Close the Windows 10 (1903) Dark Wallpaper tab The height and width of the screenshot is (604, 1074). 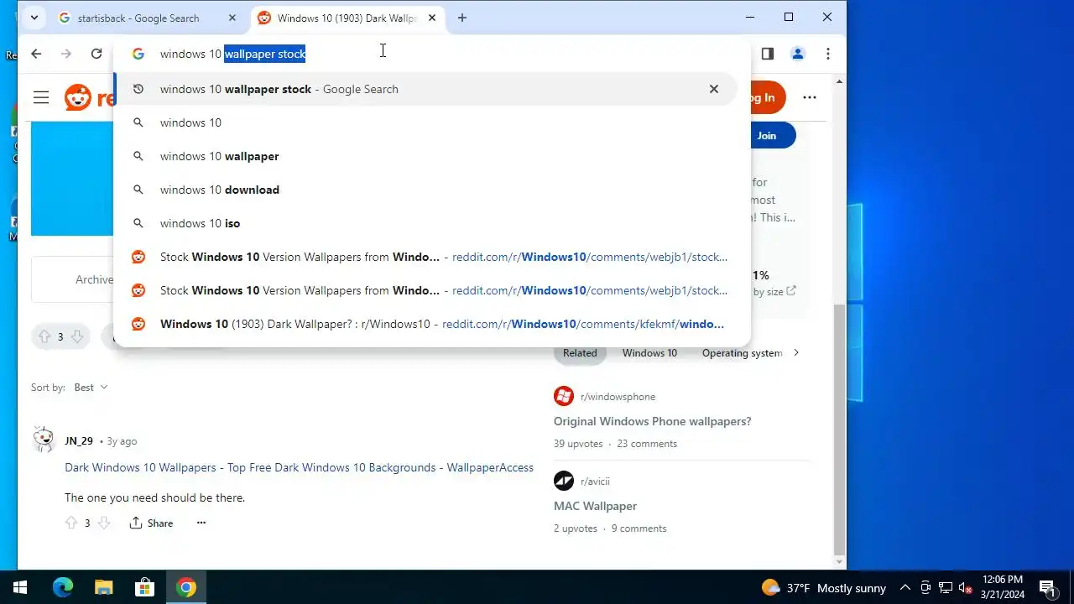(432, 18)
